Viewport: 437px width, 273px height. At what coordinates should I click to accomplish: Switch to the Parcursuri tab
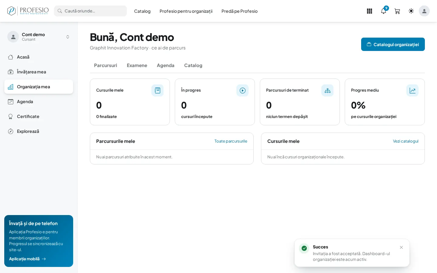point(106,65)
